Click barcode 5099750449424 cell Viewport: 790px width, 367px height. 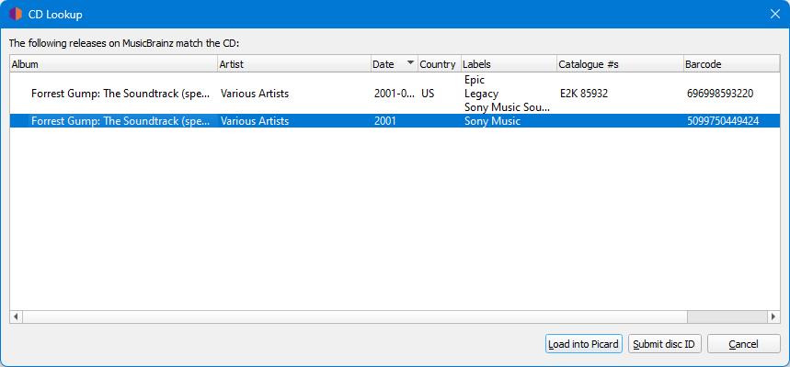(723, 121)
